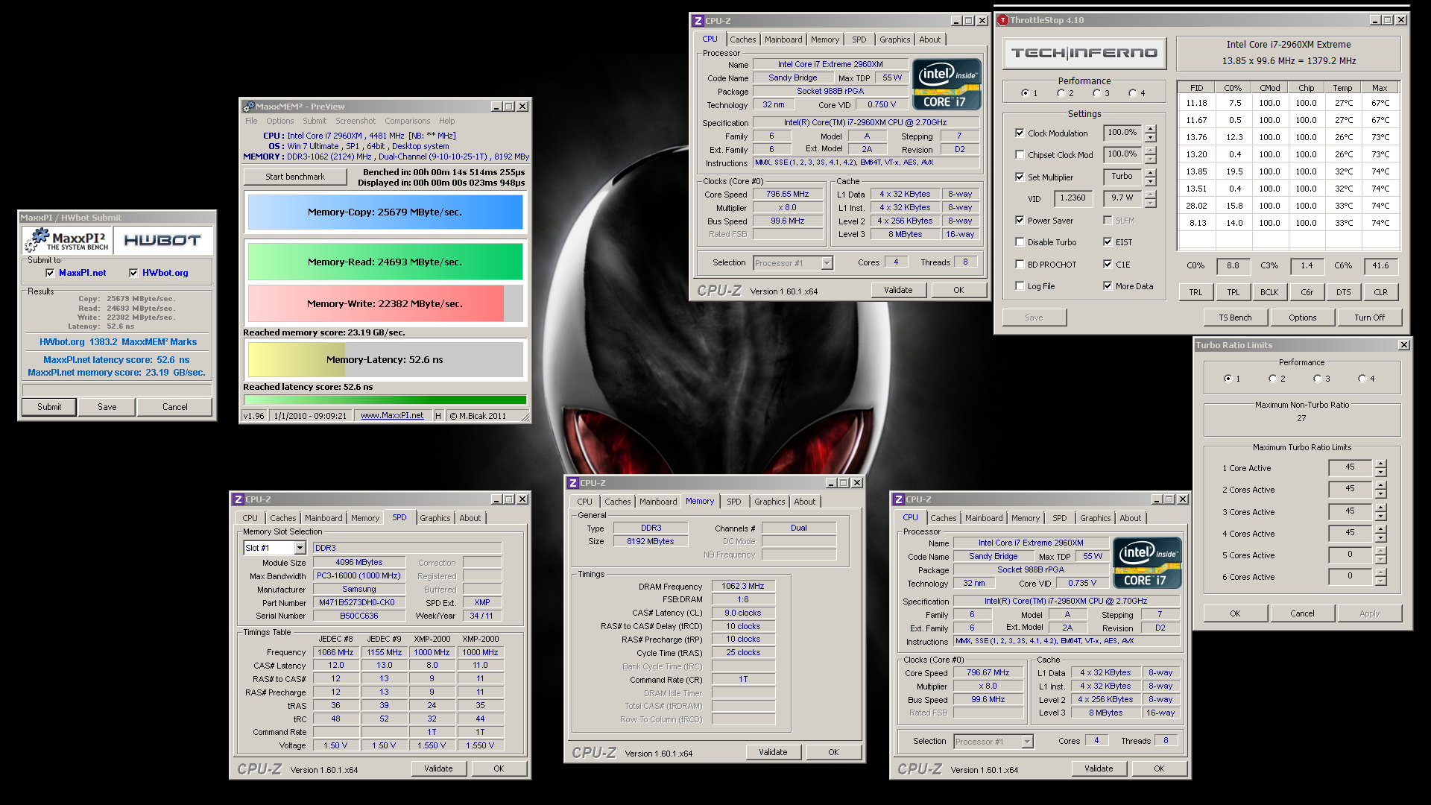Viewport: 1431px width, 805px height.
Task: Click the Memory-Write result bar
Action: point(385,303)
